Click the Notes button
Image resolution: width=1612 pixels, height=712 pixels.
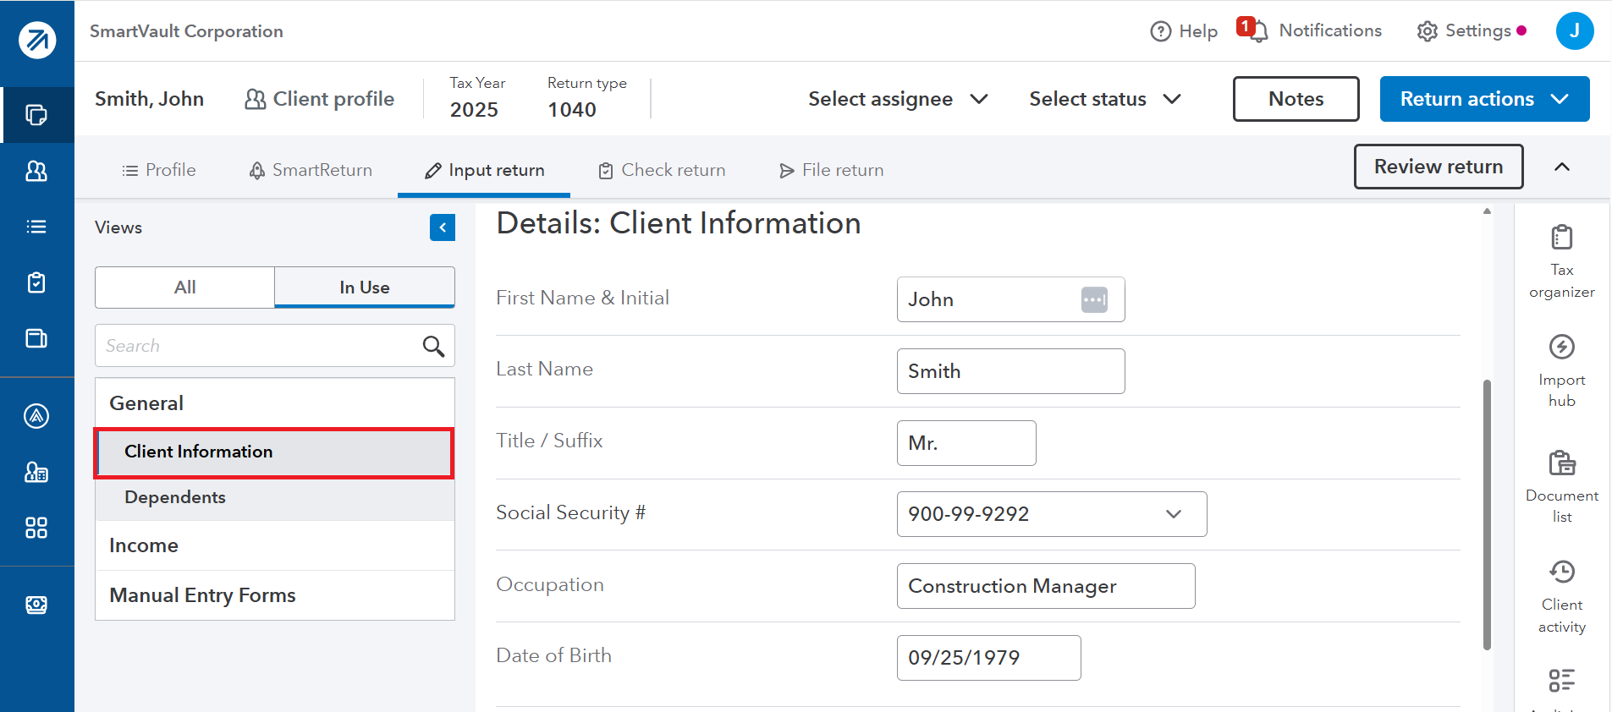point(1296,99)
